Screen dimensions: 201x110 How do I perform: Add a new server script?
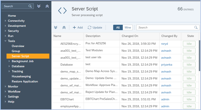[x=78, y=27]
